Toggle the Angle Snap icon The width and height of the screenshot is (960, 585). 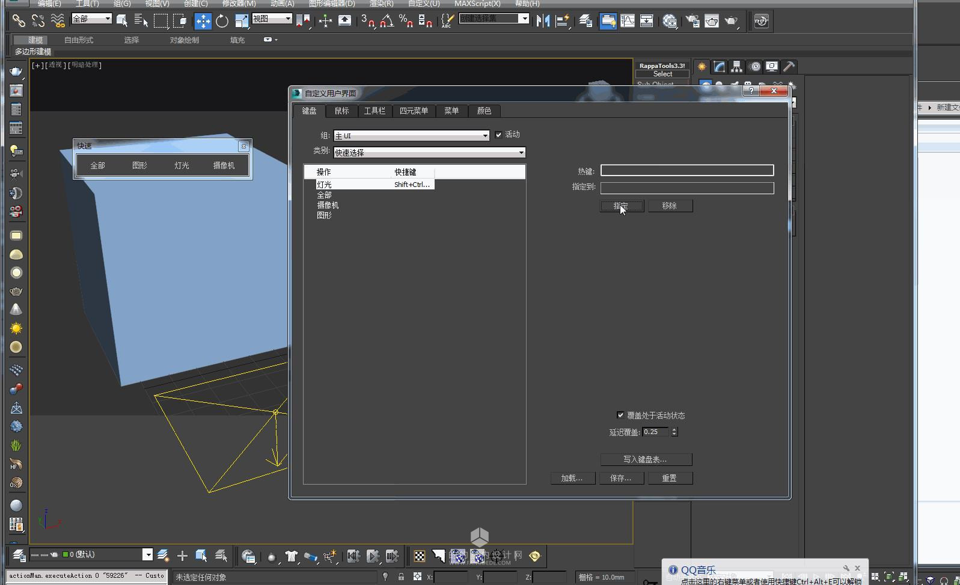click(387, 21)
